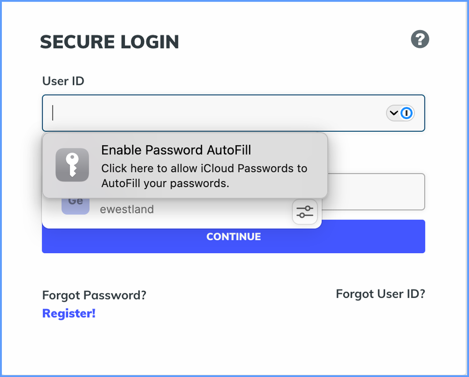Open the Forgot Password? link

pyautogui.click(x=94, y=295)
